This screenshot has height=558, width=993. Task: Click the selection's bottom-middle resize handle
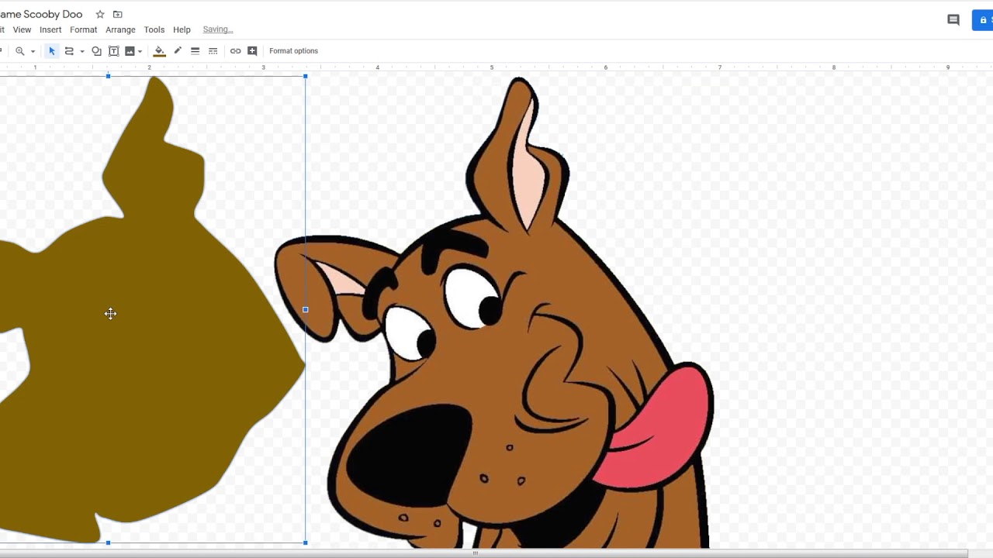click(x=108, y=542)
